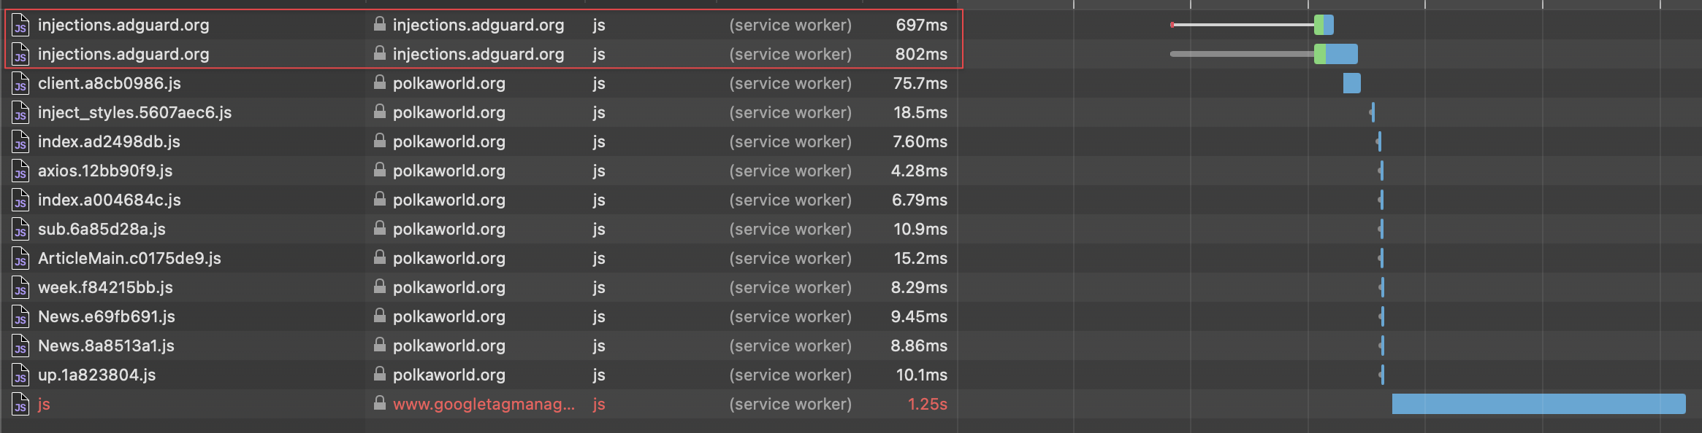This screenshot has width=1702, height=433.
Task: Open the News.e69fb691.js request
Action: [106, 316]
